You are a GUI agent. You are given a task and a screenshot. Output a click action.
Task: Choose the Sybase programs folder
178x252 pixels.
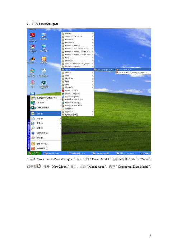tap(78, 70)
